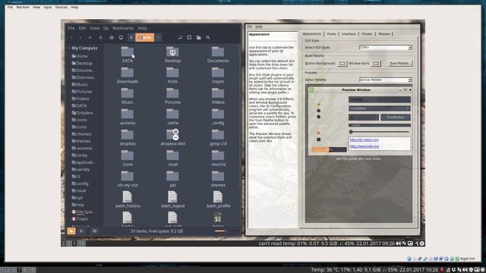Switch to the Fonts tab
Screen dimensions: 486x273
331,34
